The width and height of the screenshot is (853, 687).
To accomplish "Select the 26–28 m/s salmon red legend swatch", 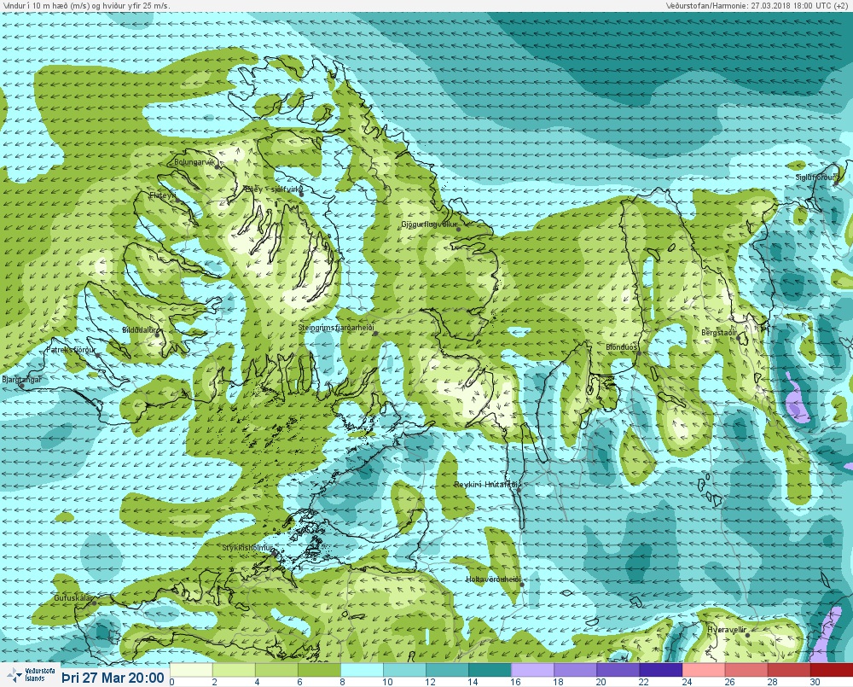I will click(x=746, y=669).
